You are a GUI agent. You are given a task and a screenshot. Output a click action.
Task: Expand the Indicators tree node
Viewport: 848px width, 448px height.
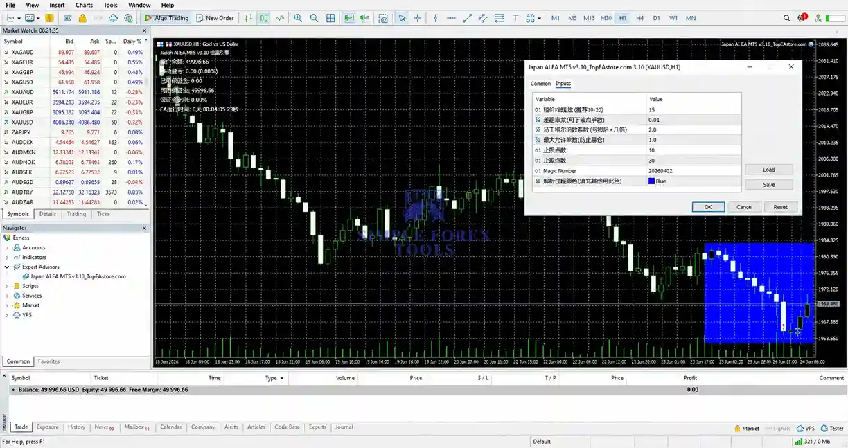8,257
